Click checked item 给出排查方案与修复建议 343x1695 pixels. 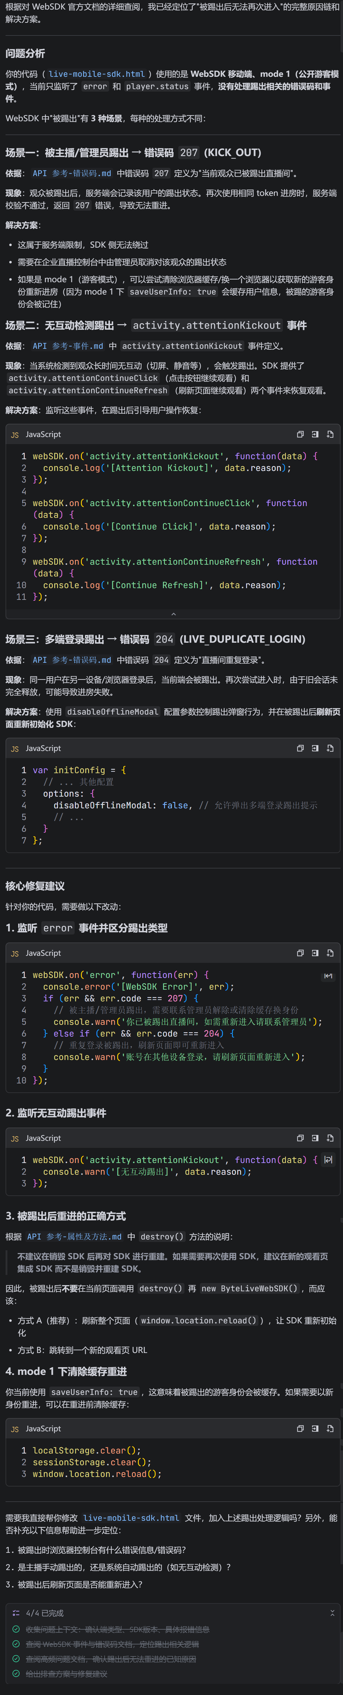tap(67, 1673)
